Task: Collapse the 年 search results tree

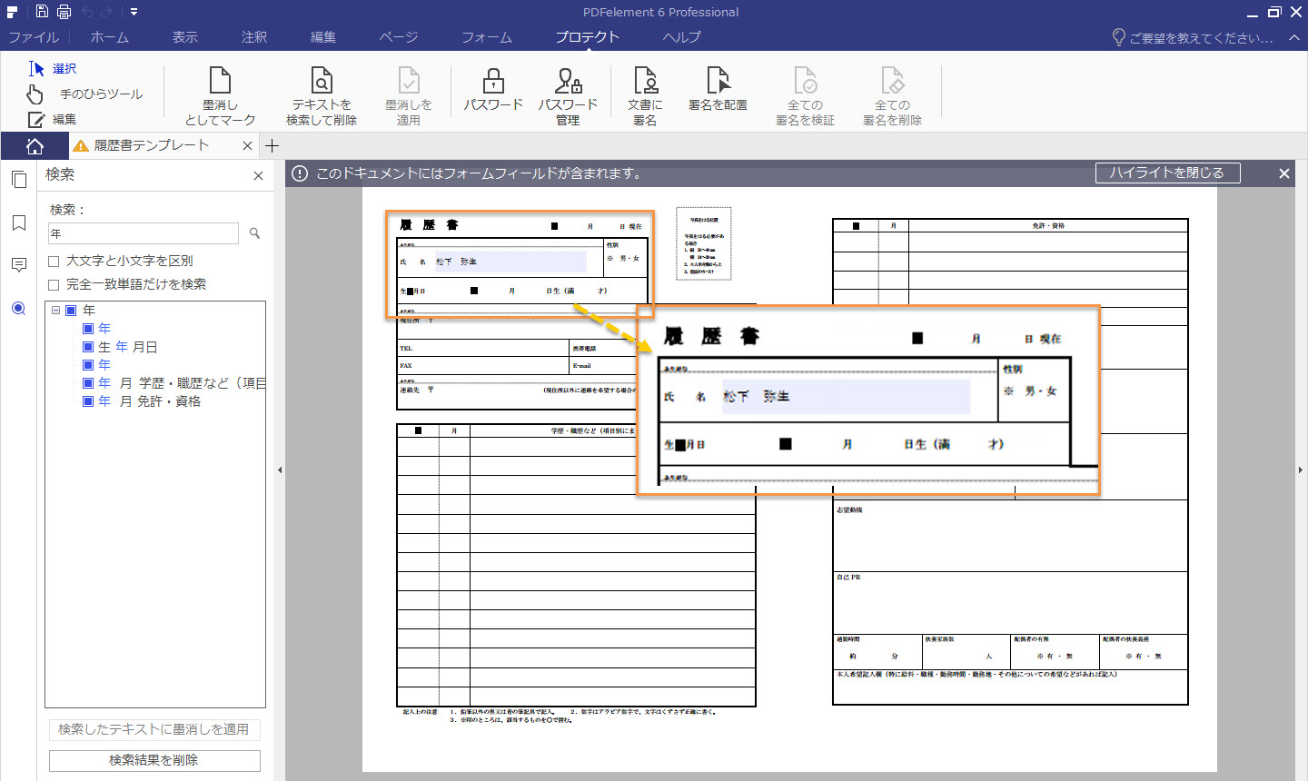Action: tap(55, 310)
